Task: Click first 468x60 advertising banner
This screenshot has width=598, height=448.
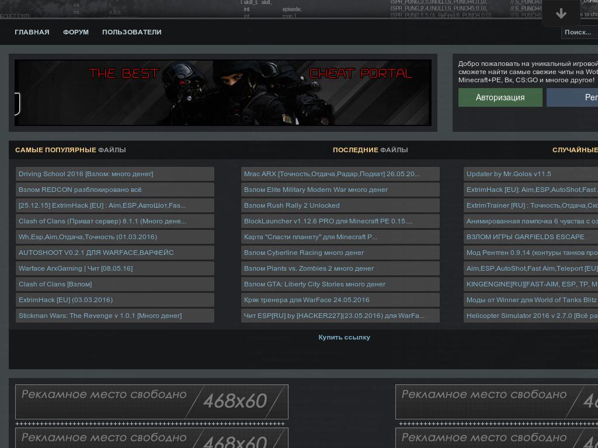Action: coord(152,401)
